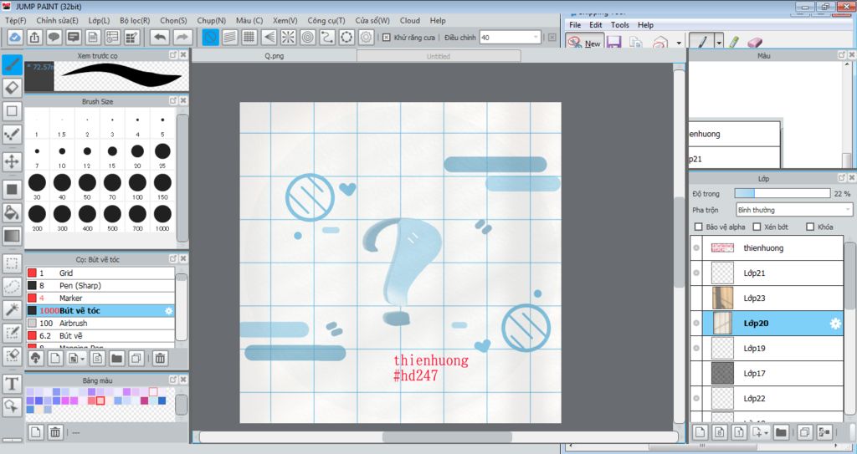The width and height of the screenshot is (857, 454).
Task: Enable parallel lines snap
Action: tap(230, 37)
